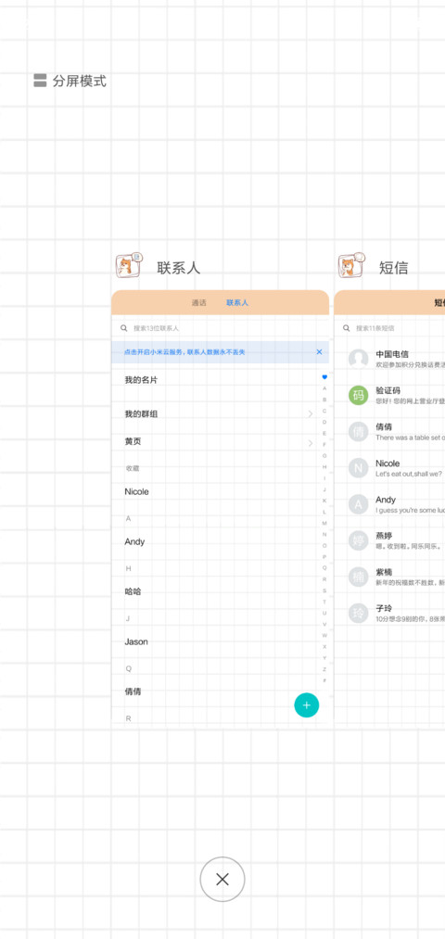The image size is (445, 939).
Task: Focus the 搜索13位联系人 search field
Action: tap(220, 328)
